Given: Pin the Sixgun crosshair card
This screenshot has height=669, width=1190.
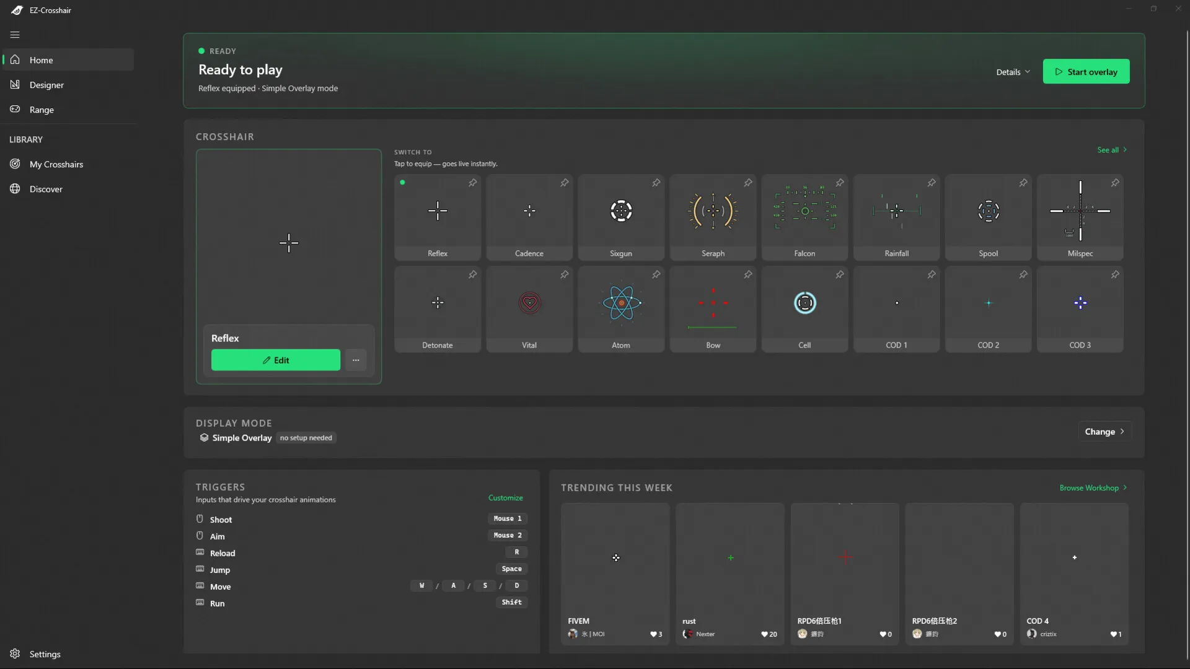Looking at the screenshot, I should (x=656, y=183).
